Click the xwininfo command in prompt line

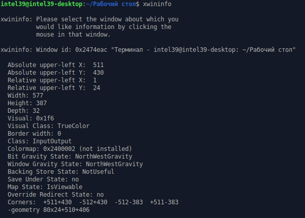157,4
